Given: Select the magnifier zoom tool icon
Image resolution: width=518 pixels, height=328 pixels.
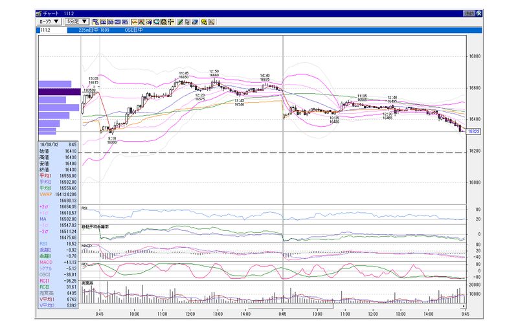Looking at the screenshot, I should [156, 22].
